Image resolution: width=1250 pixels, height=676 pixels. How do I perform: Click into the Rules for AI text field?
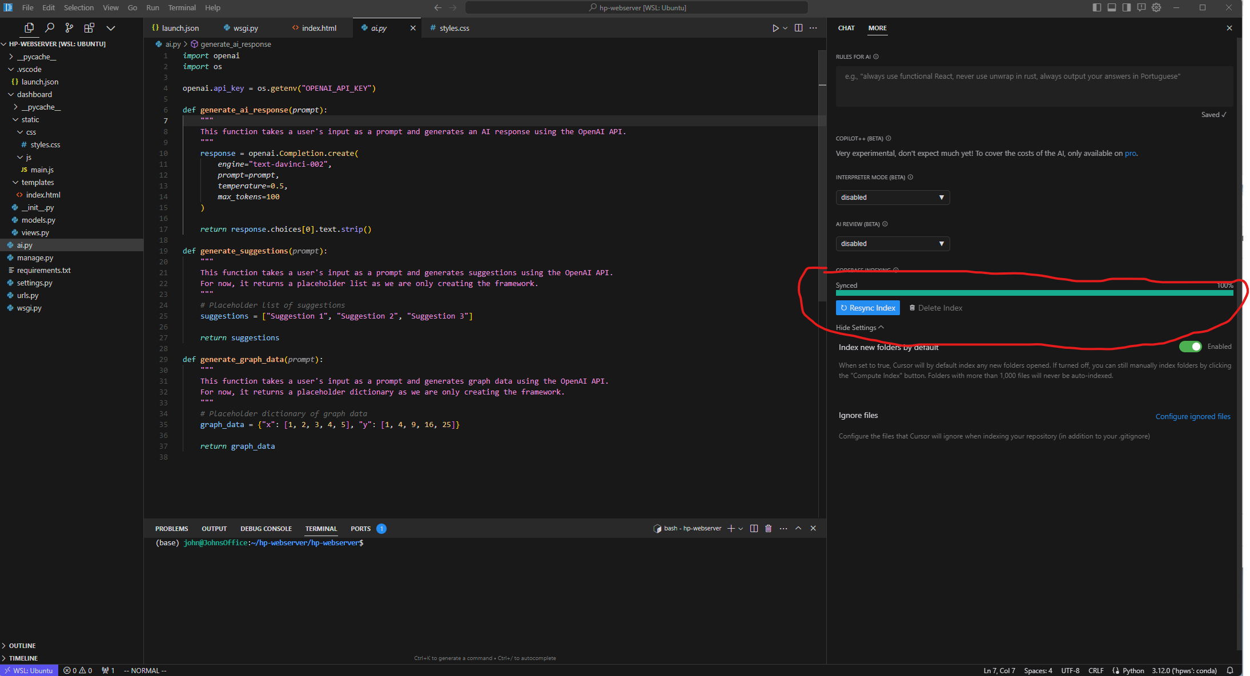(1034, 87)
